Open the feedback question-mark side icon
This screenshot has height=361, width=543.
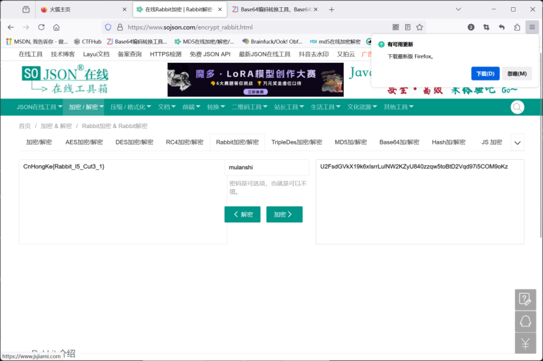pos(525,300)
